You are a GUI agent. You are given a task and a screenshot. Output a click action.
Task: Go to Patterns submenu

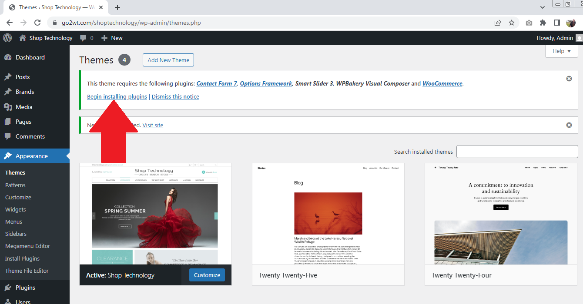(15, 185)
